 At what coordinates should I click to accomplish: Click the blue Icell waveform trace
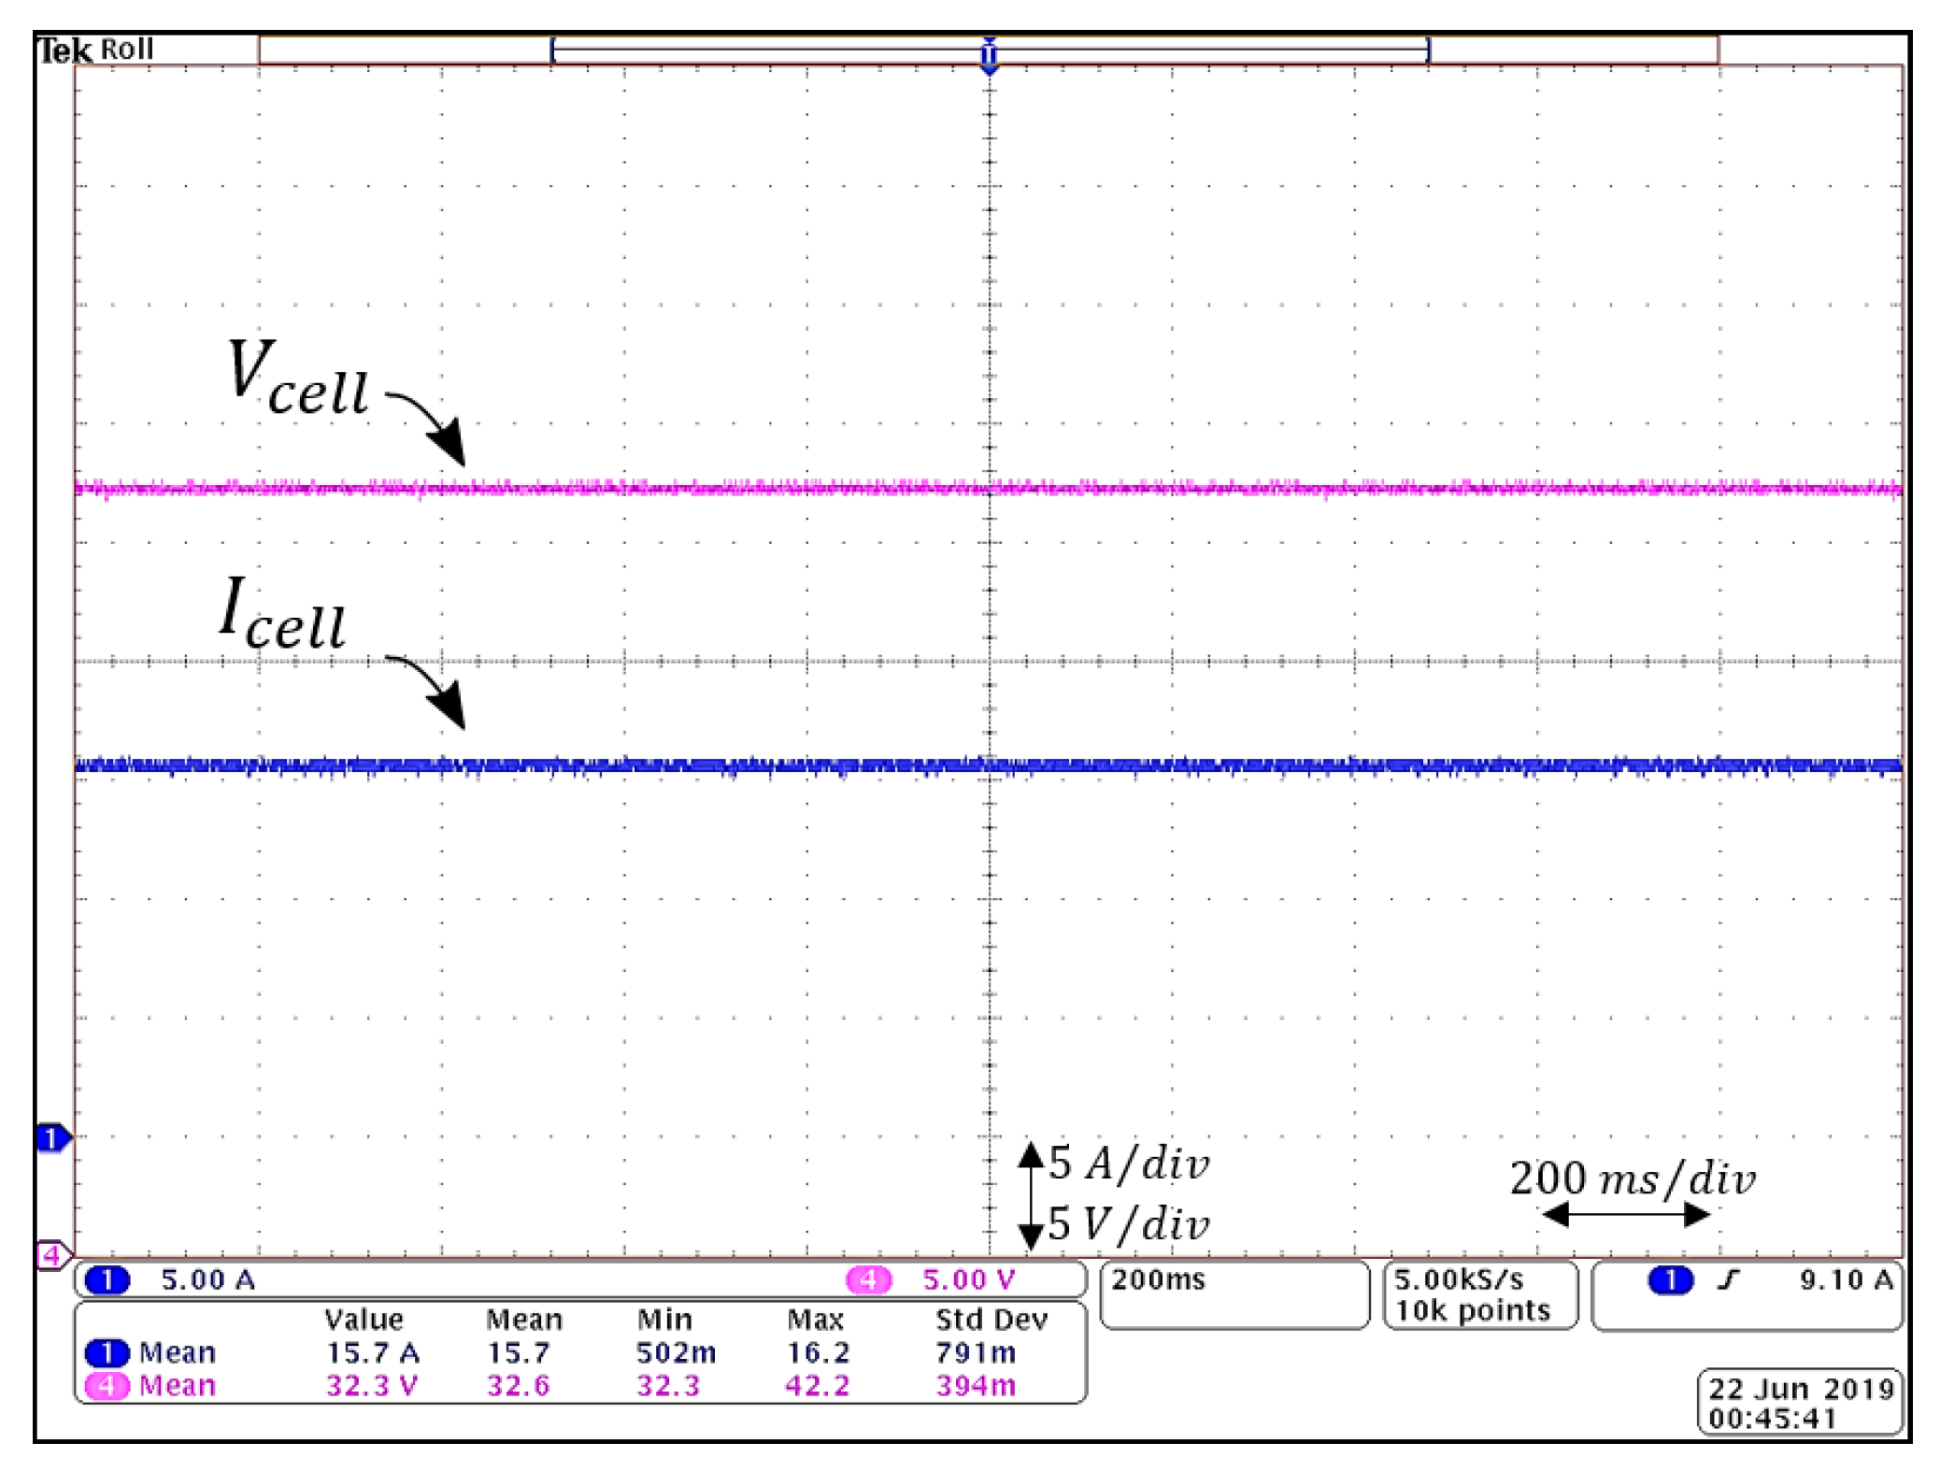click(x=989, y=766)
